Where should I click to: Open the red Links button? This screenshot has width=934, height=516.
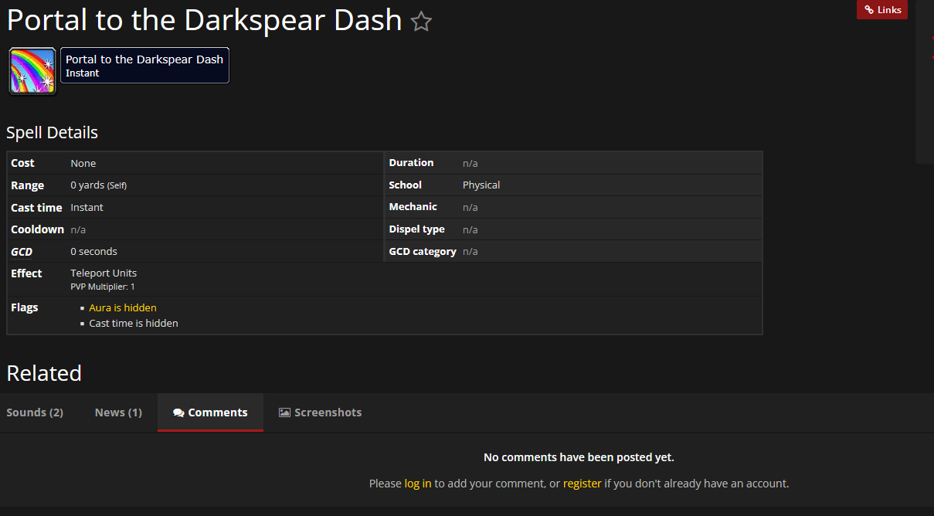click(882, 10)
